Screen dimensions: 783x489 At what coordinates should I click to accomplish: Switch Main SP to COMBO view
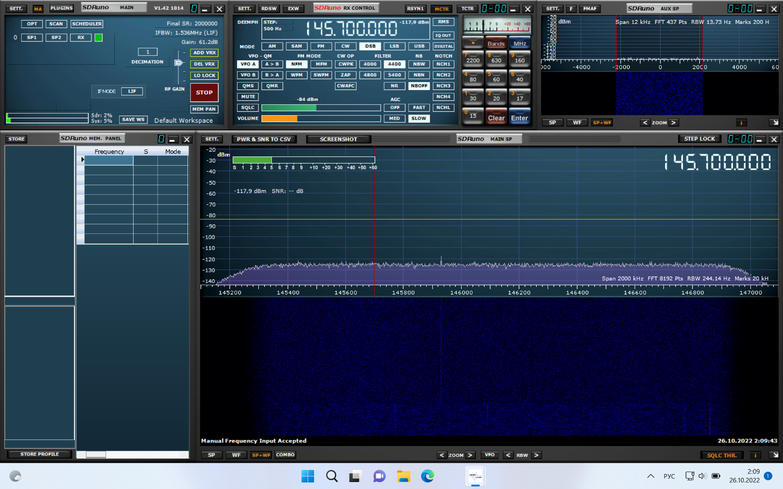(x=285, y=455)
